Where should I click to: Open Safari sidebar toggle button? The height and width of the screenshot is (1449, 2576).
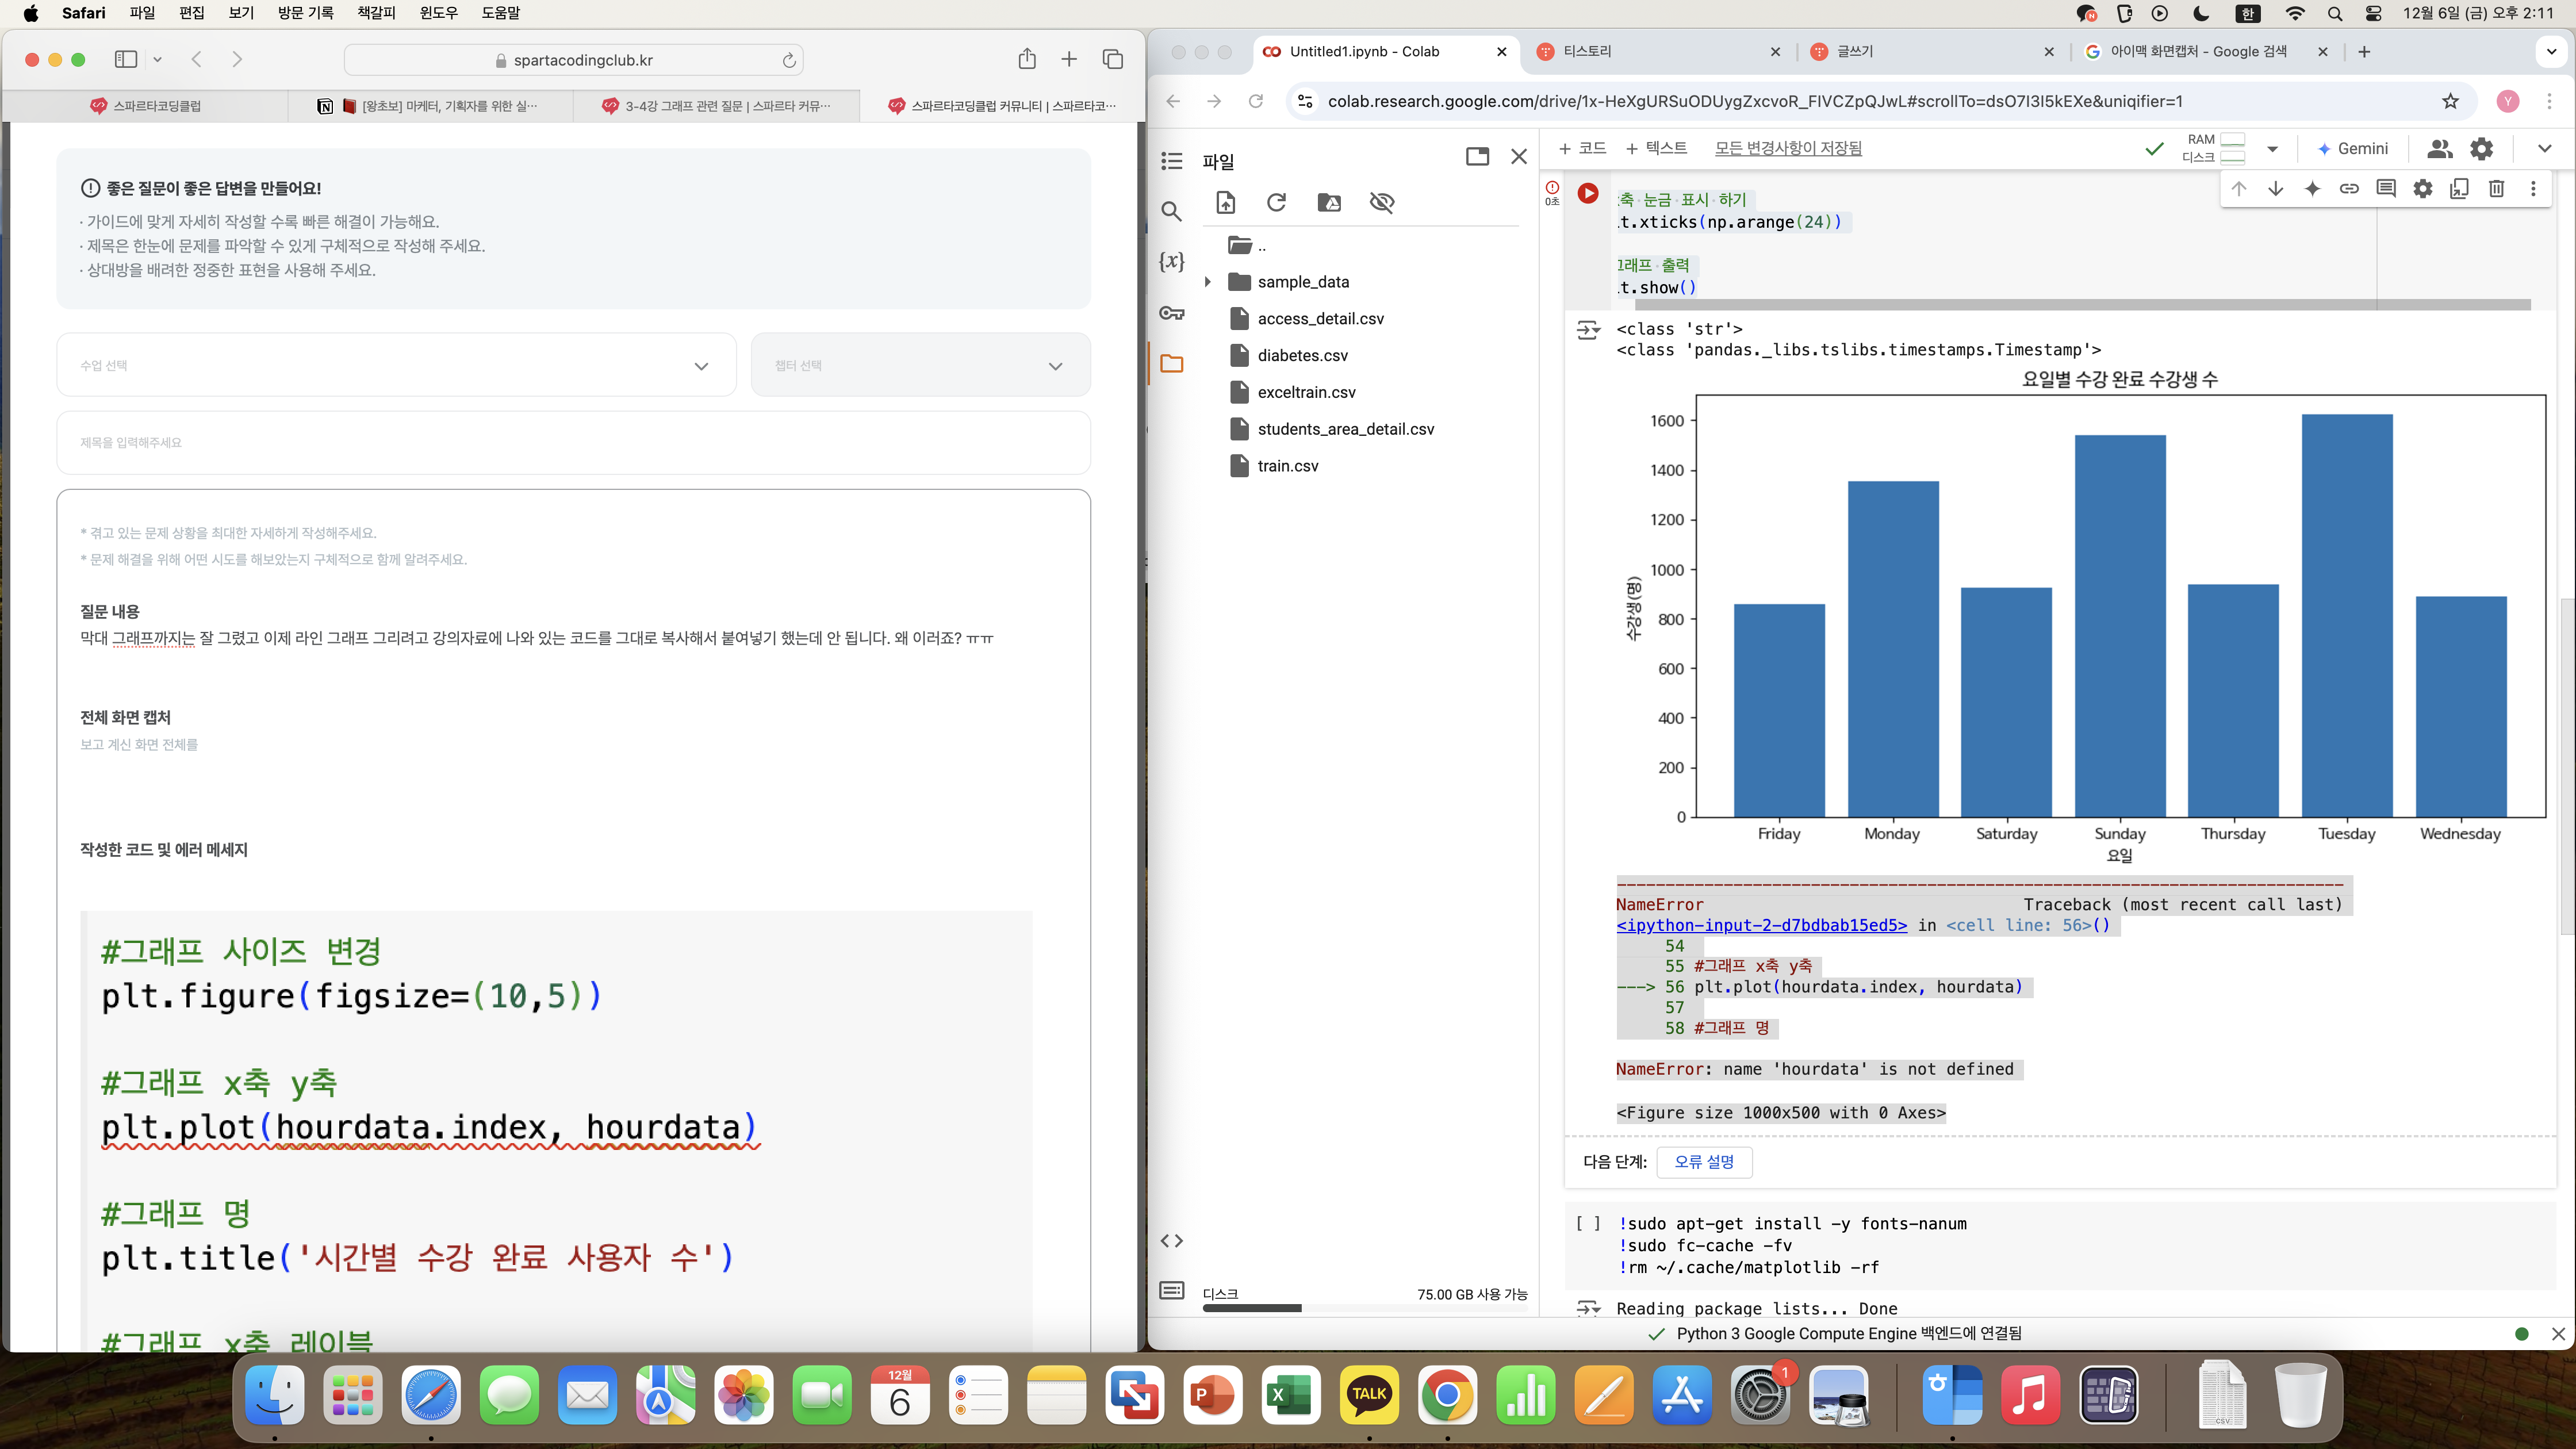point(126,60)
